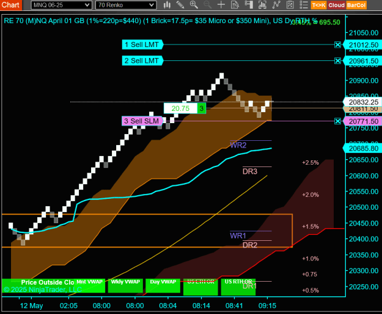Image resolution: width=382 pixels, height=314 pixels.
Task: Click the 695.50 green value at top
Action: click(x=329, y=23)
